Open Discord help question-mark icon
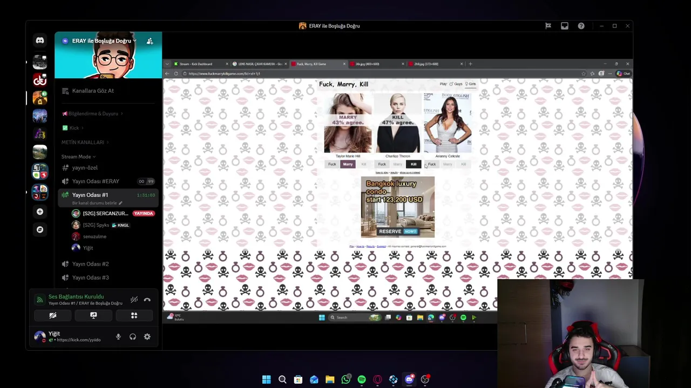Viewport: 691px width, 388px height. (581, 26)
